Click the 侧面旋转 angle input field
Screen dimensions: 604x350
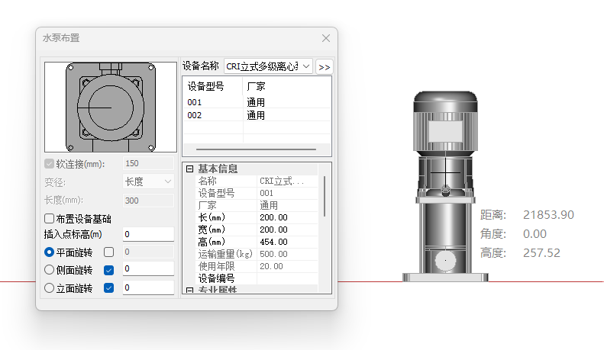[x=148, y=268]
